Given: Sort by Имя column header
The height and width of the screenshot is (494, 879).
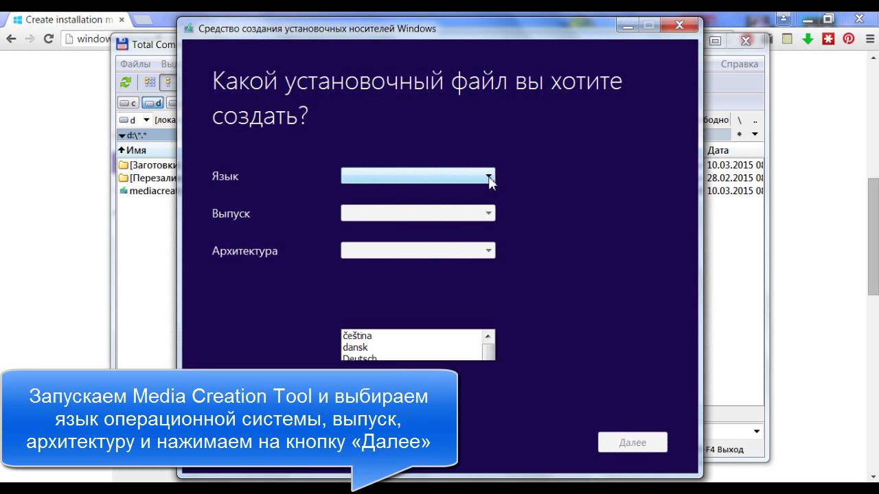Looking at the screenshot, I should coord(147,150).
